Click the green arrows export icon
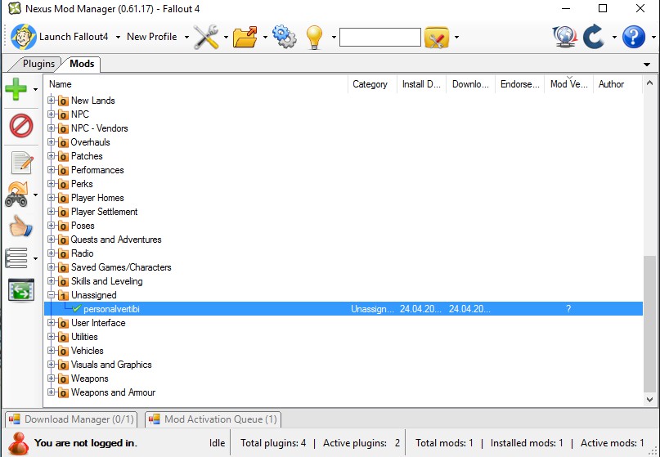 pos(21,290)
